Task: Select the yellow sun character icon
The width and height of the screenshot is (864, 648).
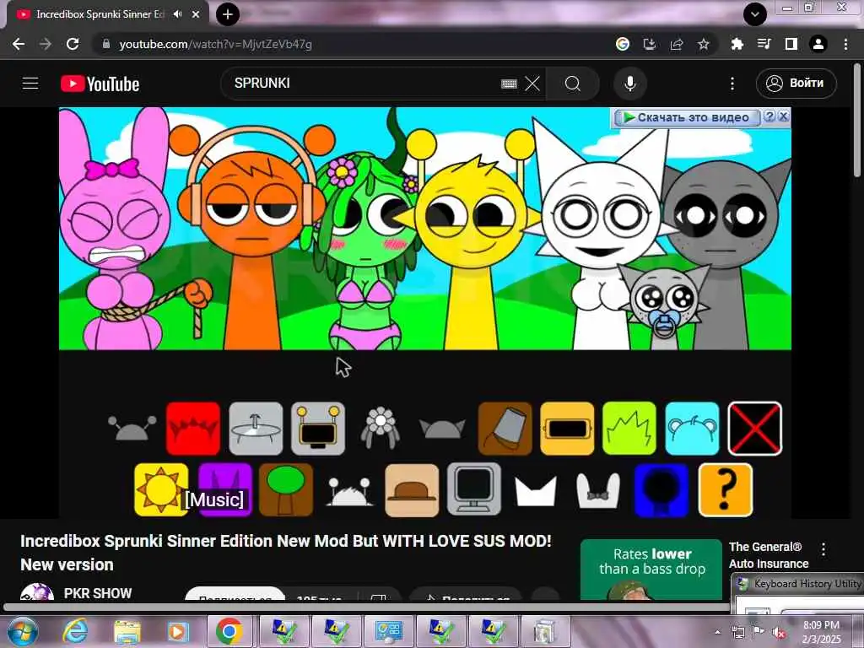Action: tap(161, 489)
